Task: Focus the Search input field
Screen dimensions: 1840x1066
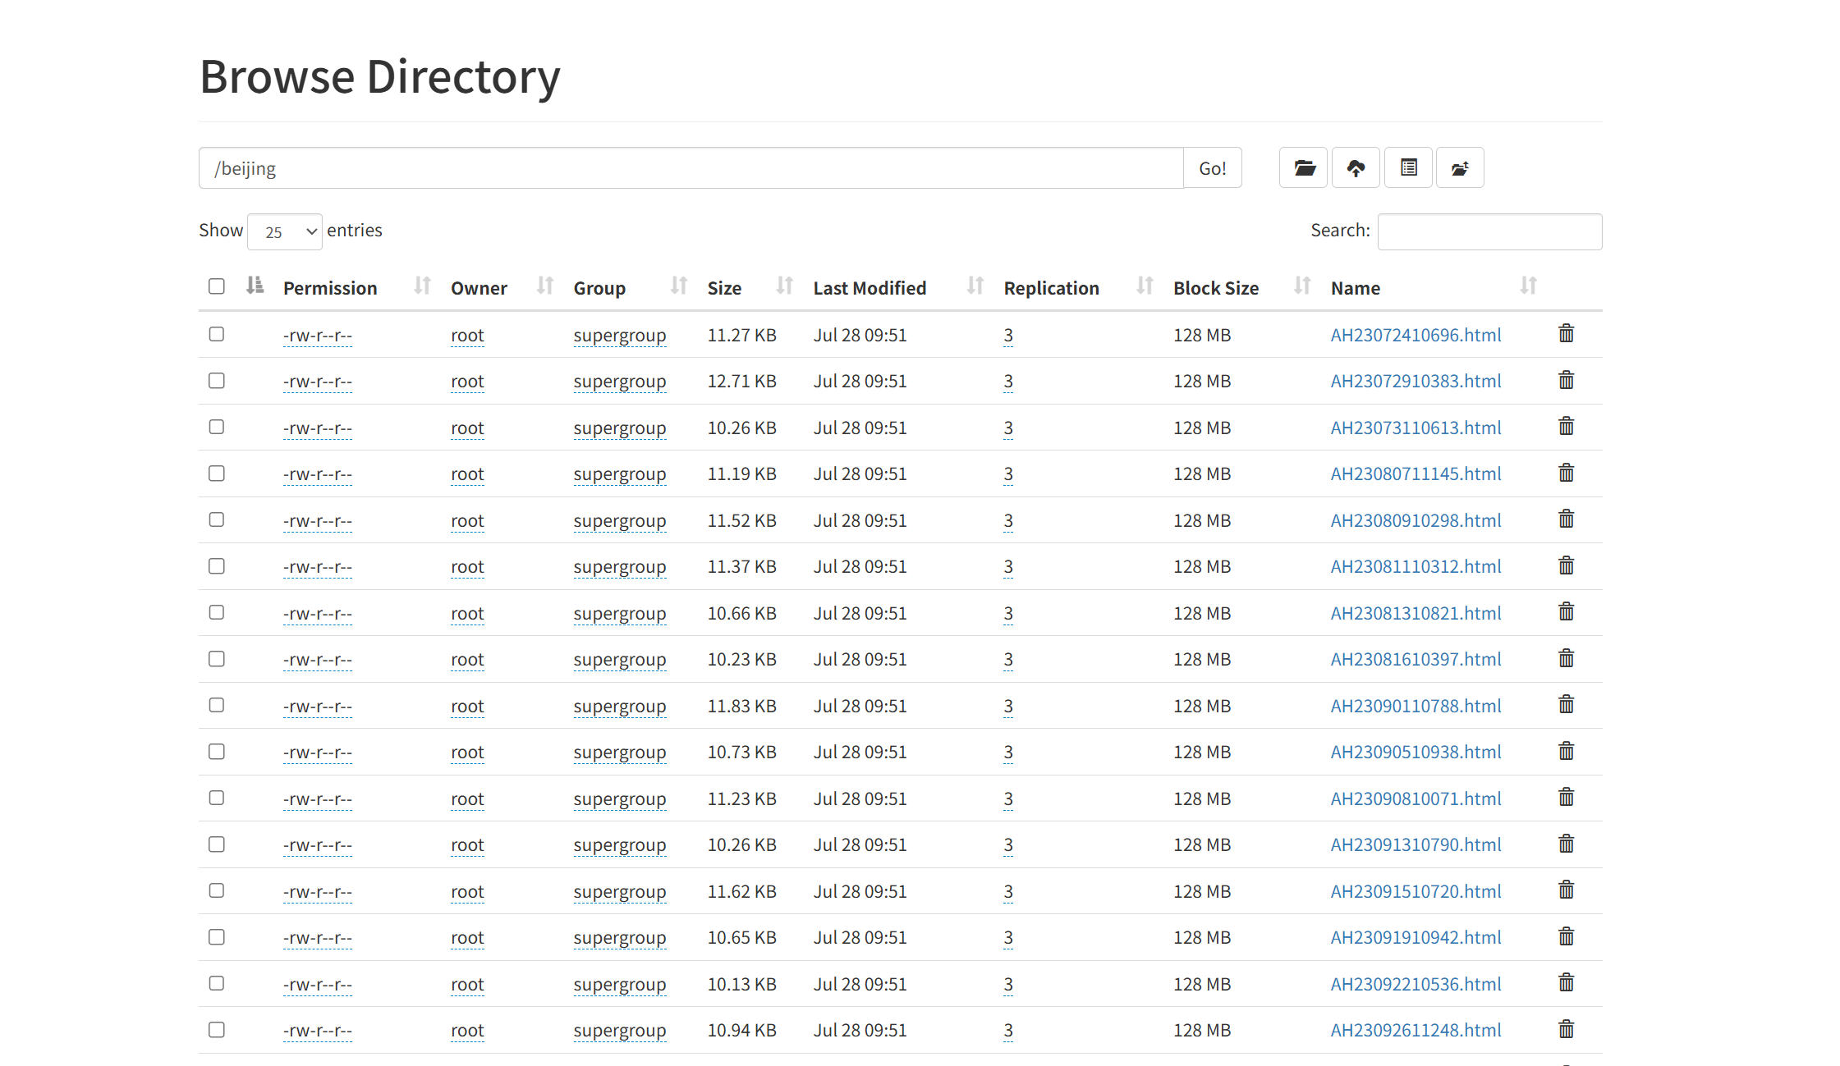Action: pos(1489,232)
